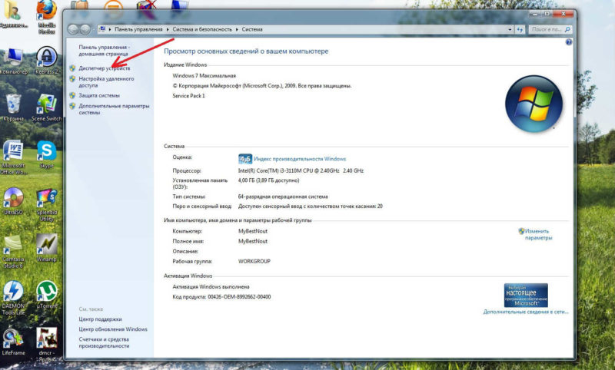This screenshot has width=615, height=370.
Task: Click the Корзина recycle bin icon
Action: pos(13,104)
